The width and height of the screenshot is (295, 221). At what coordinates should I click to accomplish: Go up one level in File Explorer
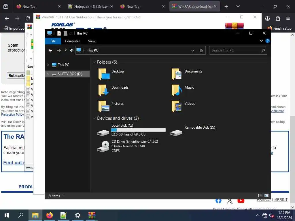[71, 50]
